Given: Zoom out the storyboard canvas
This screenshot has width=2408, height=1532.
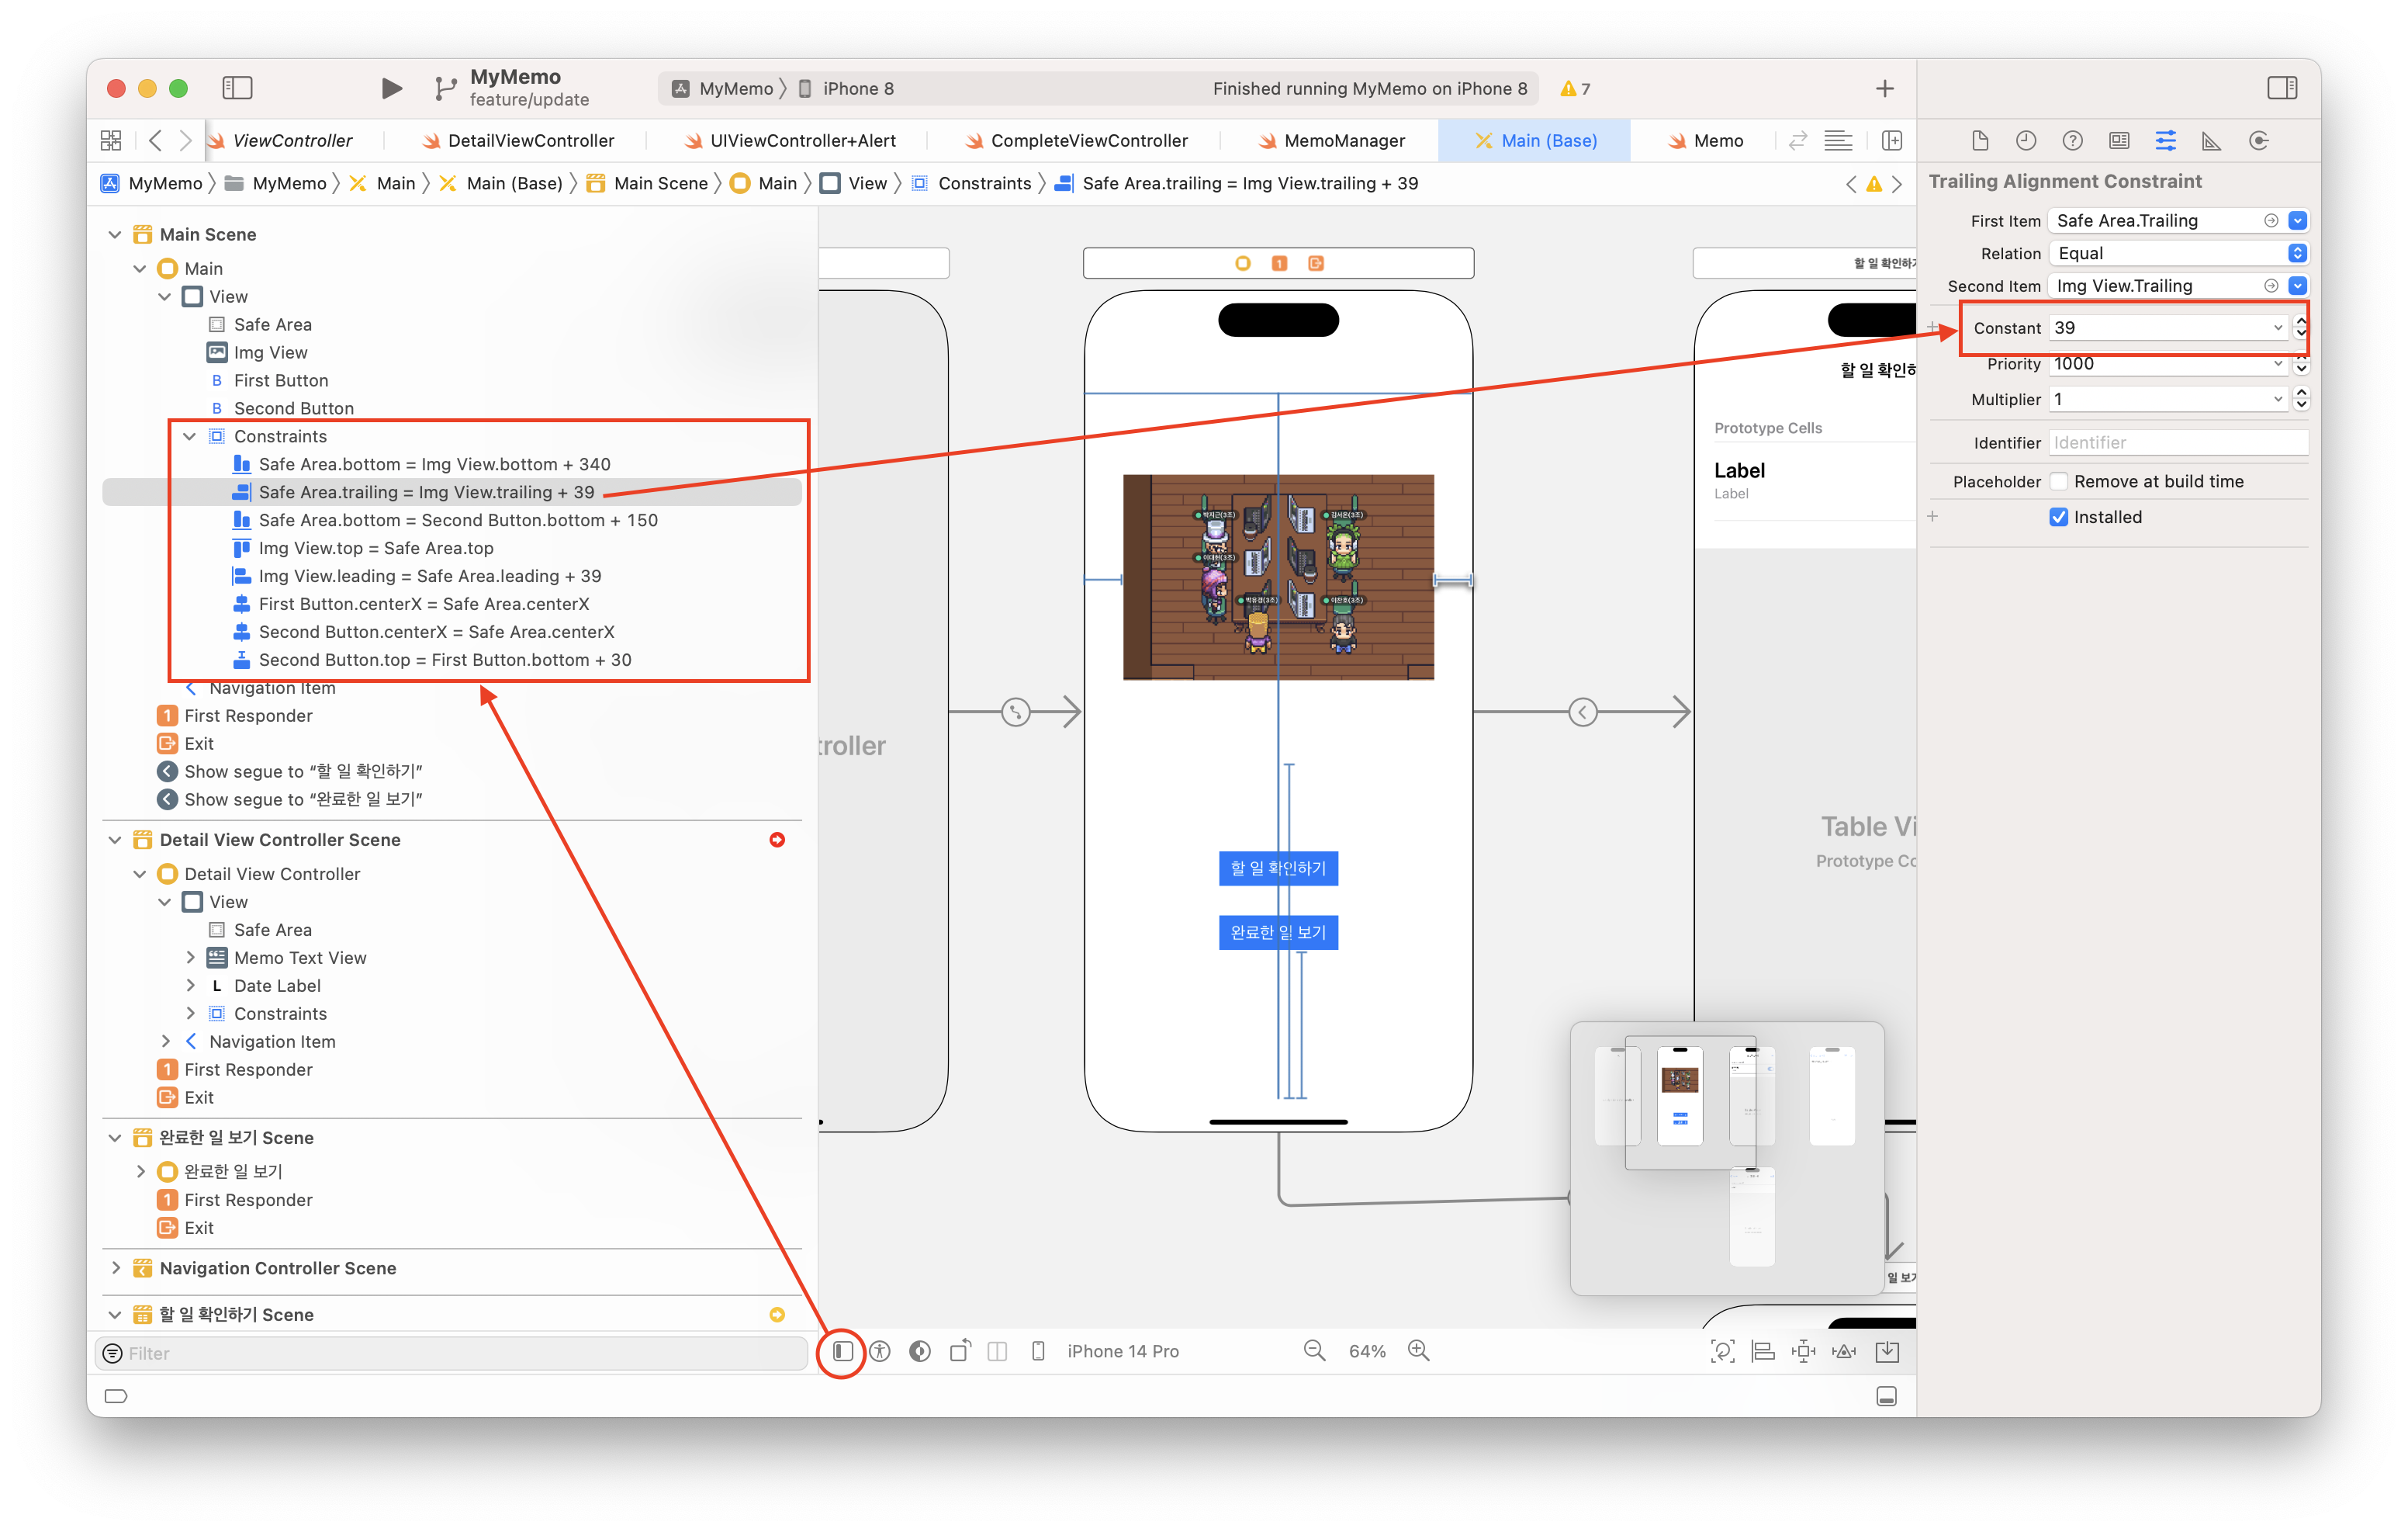Looking at the screenshot, I should point(1314,1351).
